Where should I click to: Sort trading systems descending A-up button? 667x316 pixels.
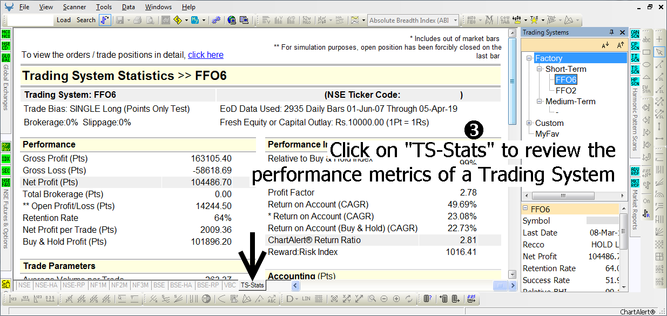[621, 45]
